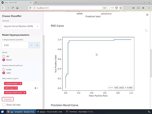The image size is (152, 114).
Task: Click the sidebar vertical scrollbar
Action: tap(44, 72)
